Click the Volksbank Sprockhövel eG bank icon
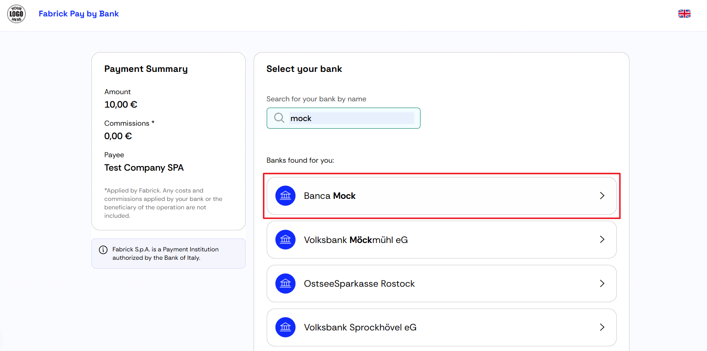 coord(285,327)
